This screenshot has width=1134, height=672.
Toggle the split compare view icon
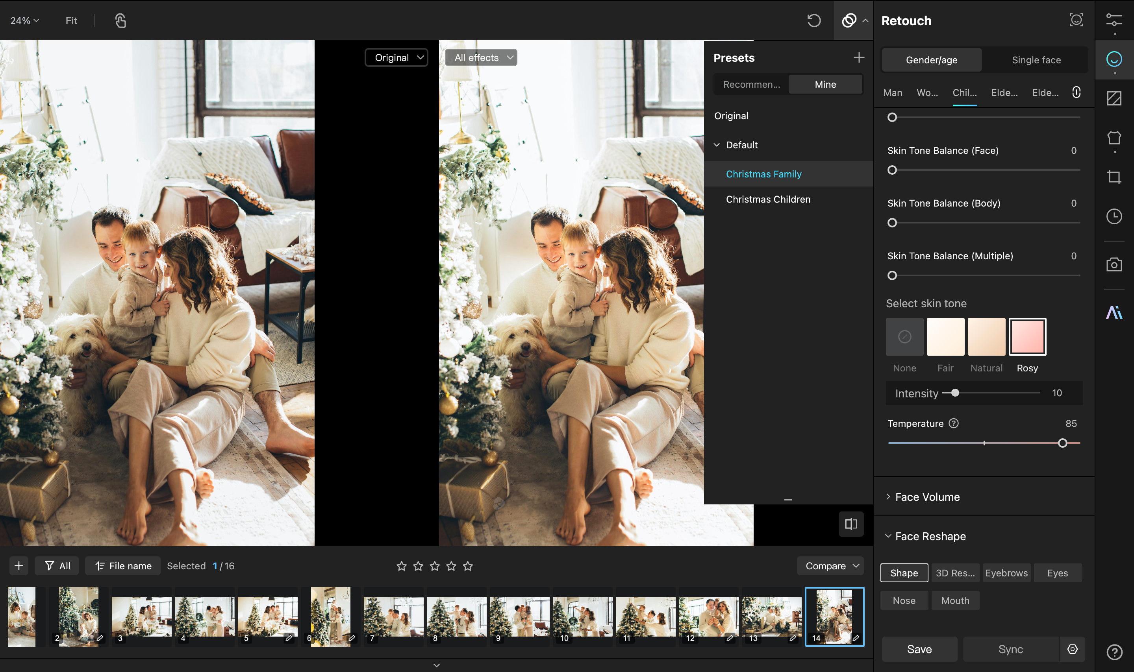tap(851, 524)
